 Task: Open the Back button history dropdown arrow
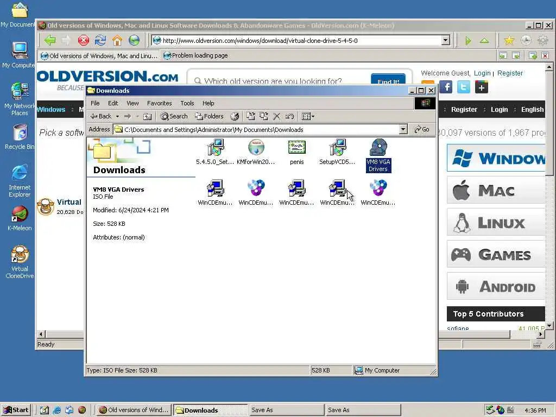(x=117, y=116)
